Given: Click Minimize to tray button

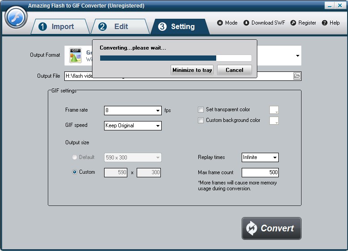Looking at the screenshot, I should [192, 70].
